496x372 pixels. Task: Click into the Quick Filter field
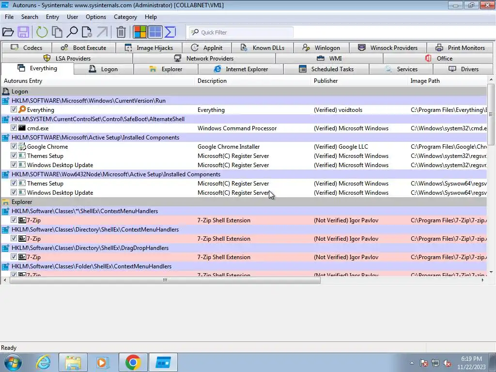[x=241, y=32]
